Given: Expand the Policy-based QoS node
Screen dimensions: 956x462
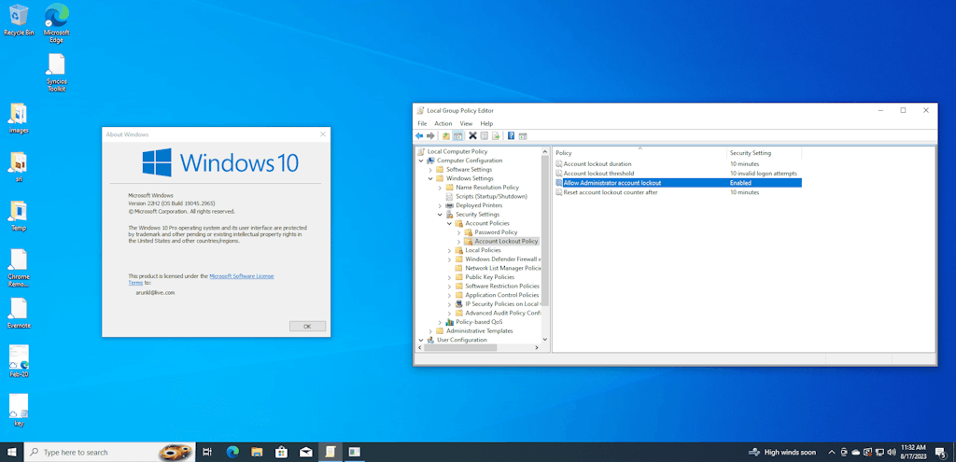Looking at the screenshot, I should (x=441, y=322).
